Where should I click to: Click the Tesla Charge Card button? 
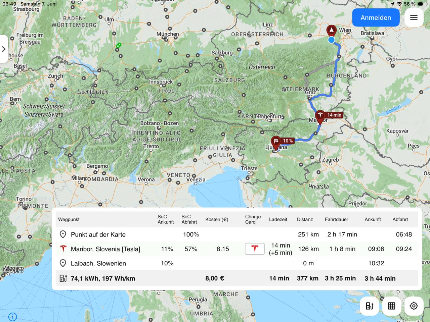255,249
